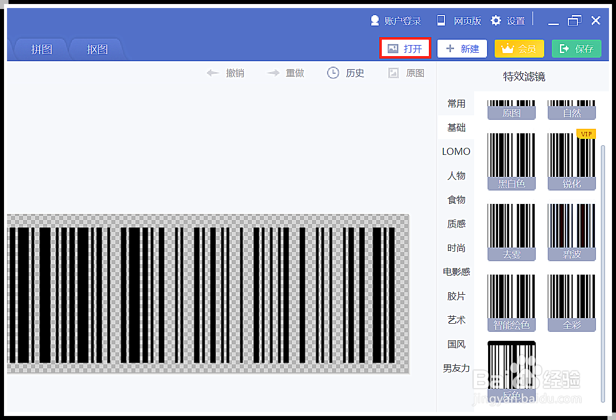Open the 网页版 web version

coord(459,21)
